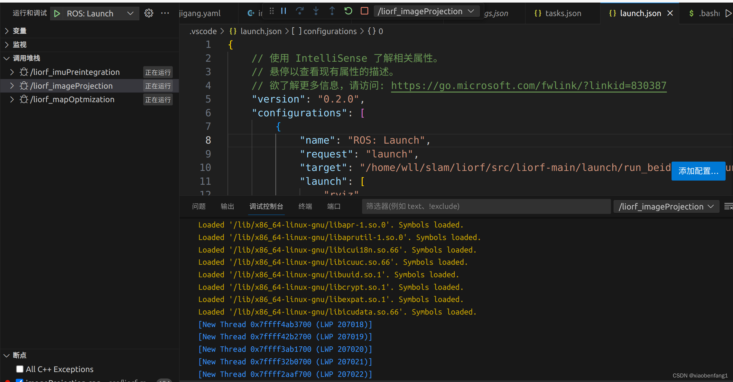The height and width of the screenshot is (382, 733).
Task: Select the /liorf_imuPreintegration debug session row
Action: tap(89, 72)
